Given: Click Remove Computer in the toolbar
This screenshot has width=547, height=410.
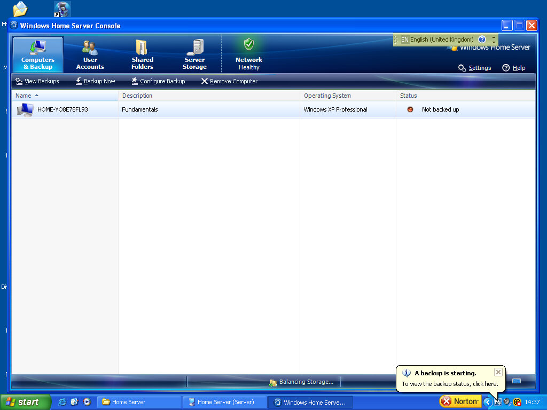Looking at the screenshot, I should [229, 81].
